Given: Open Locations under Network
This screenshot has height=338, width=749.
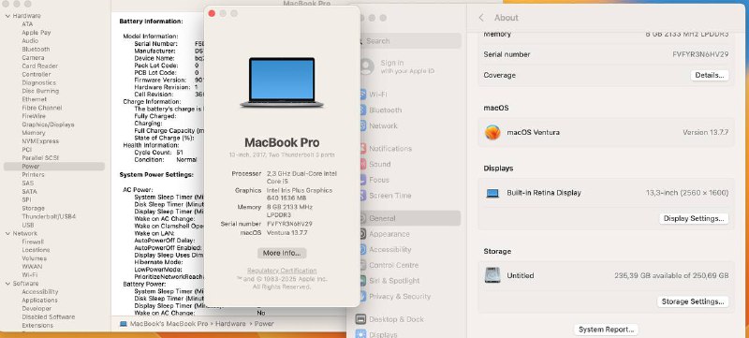Looking at the screenshot, I should tap(36, 250).
